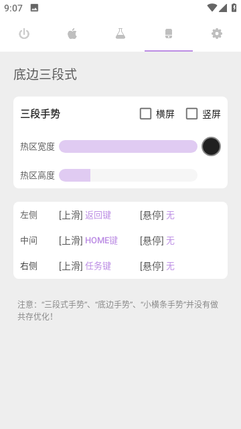The image size is (241, 429).
Task: Tap the 三段手势 card title
Action: click(x=40, y=114)
